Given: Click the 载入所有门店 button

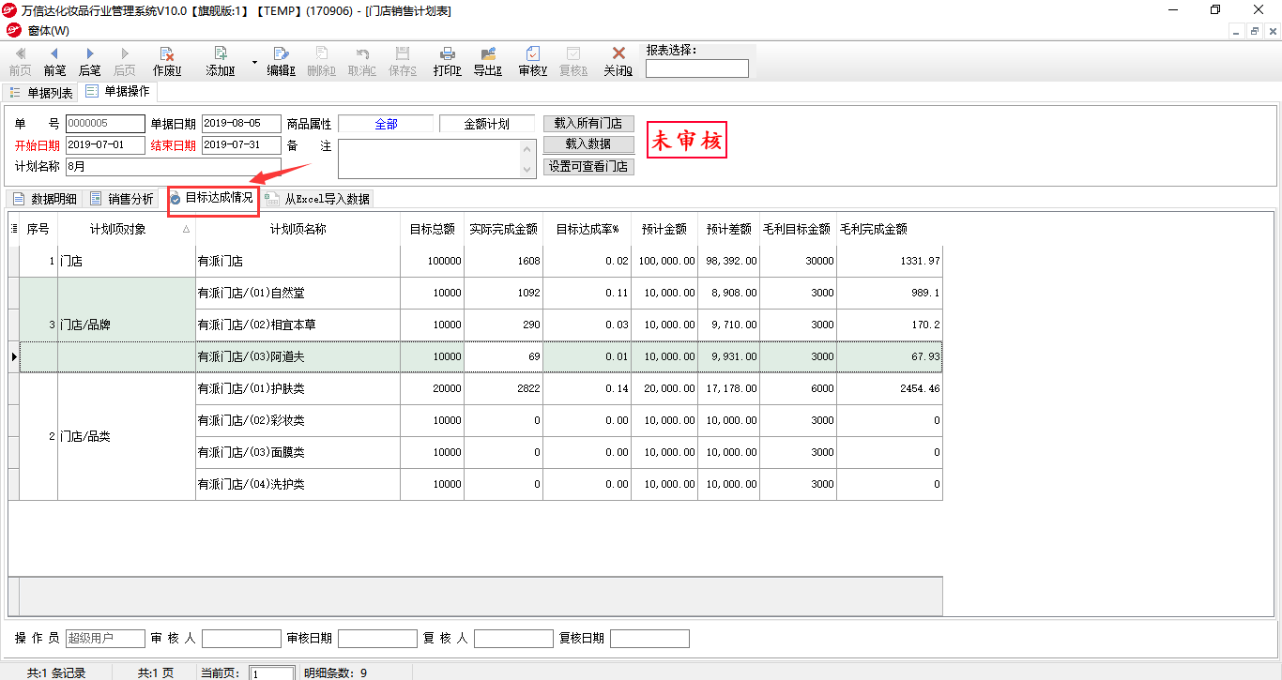Looking at the screenshot, I should point(588,123).
